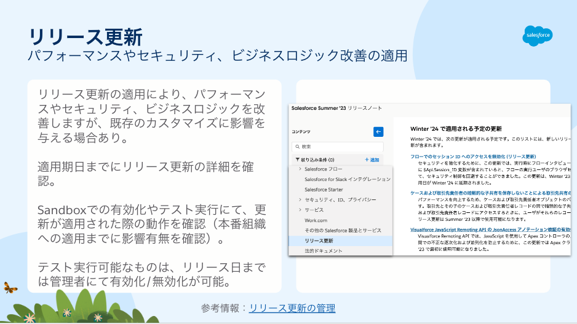Click the リリース更新 slide title

(x=86, y=37)
